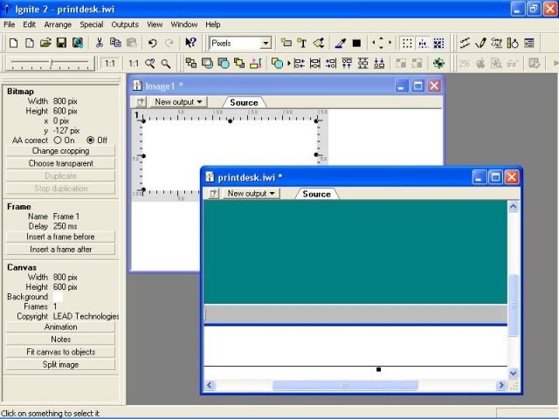Click the Open file folder icon
Image resolution: width=559 pixels, height=419 pixels.
tap(45, 42)
